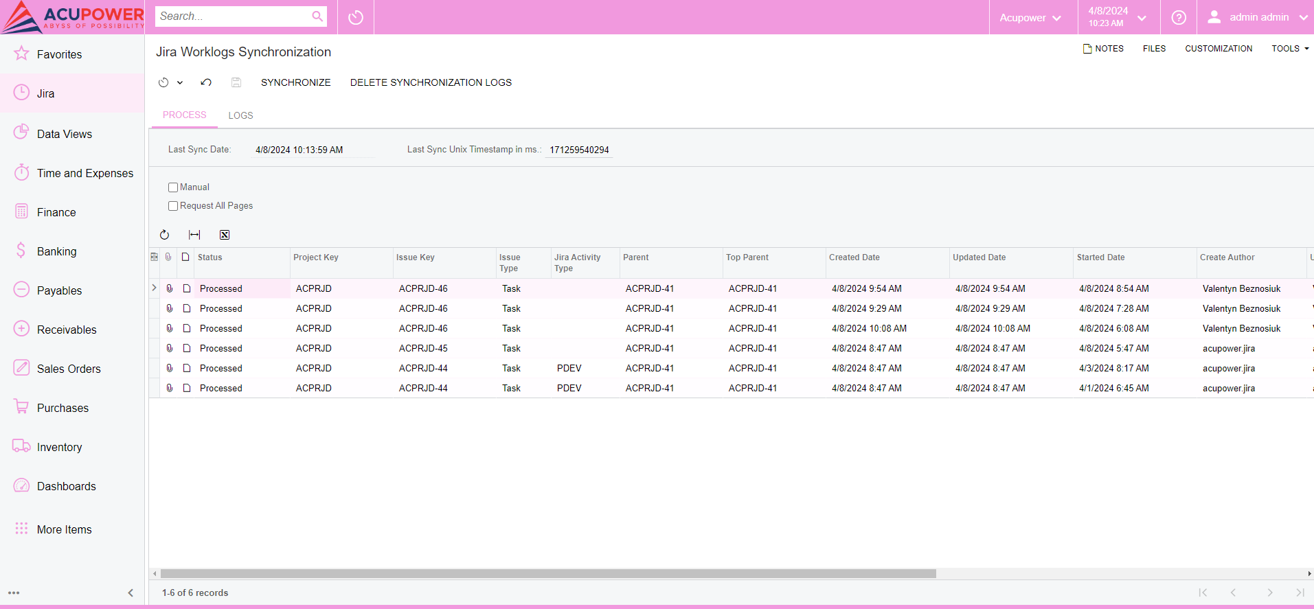Open Time and Expenses workspace
Viewport: 1314px width, 609px height.
click(72, 173)
